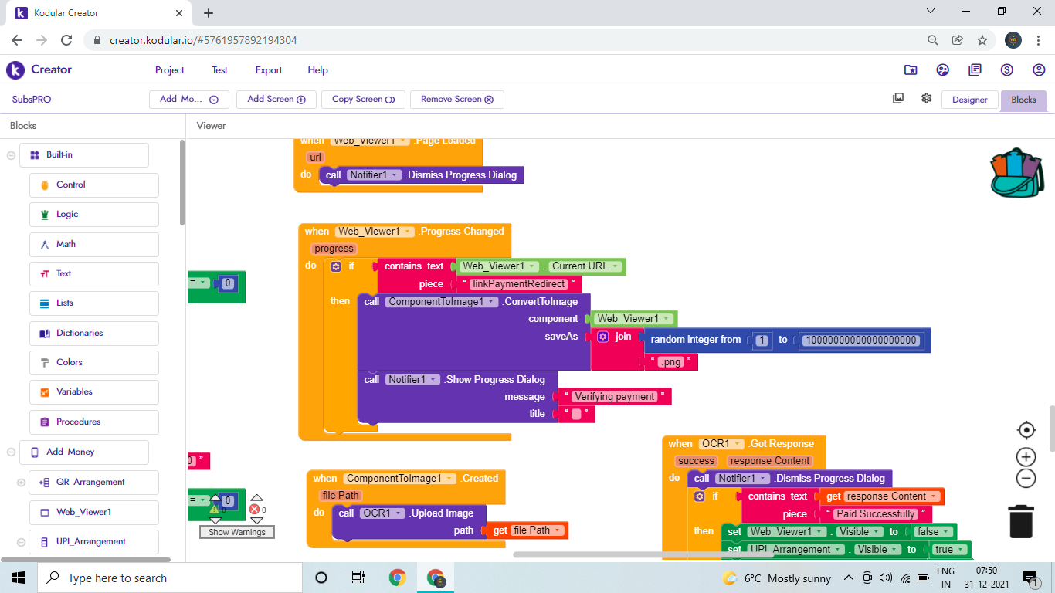Center the workspace using the target icon
Image resolution: width=1055 pixels, height=593 pixels.
coord(1026,430)
